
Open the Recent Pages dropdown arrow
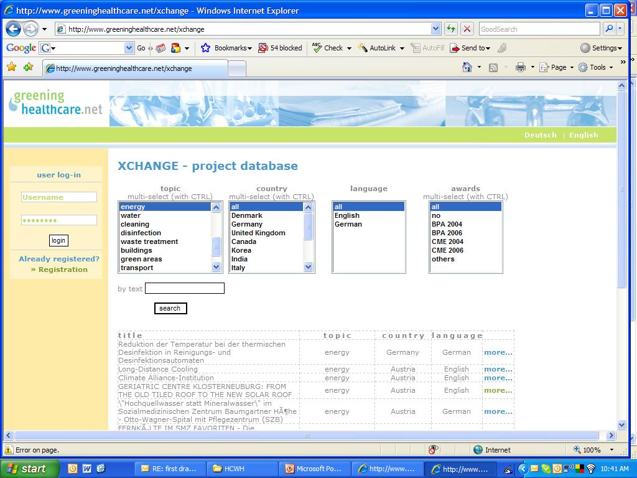44,29
